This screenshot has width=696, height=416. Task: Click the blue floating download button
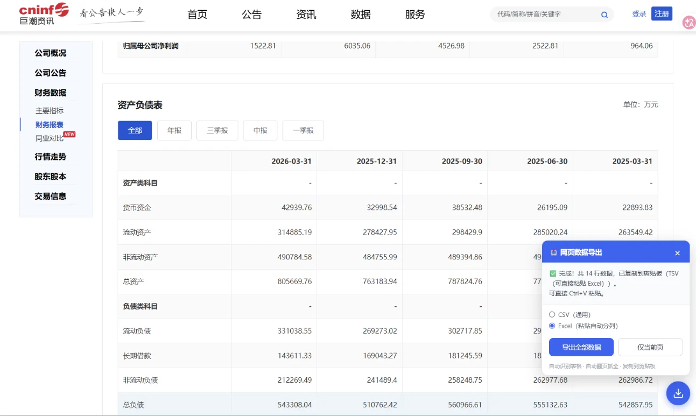point(678,393)
